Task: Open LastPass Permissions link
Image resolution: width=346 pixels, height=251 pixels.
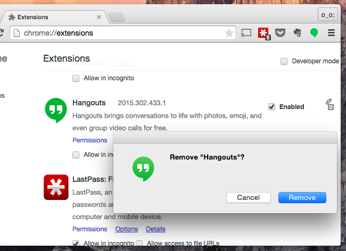Action: click(x=90, y=229)
